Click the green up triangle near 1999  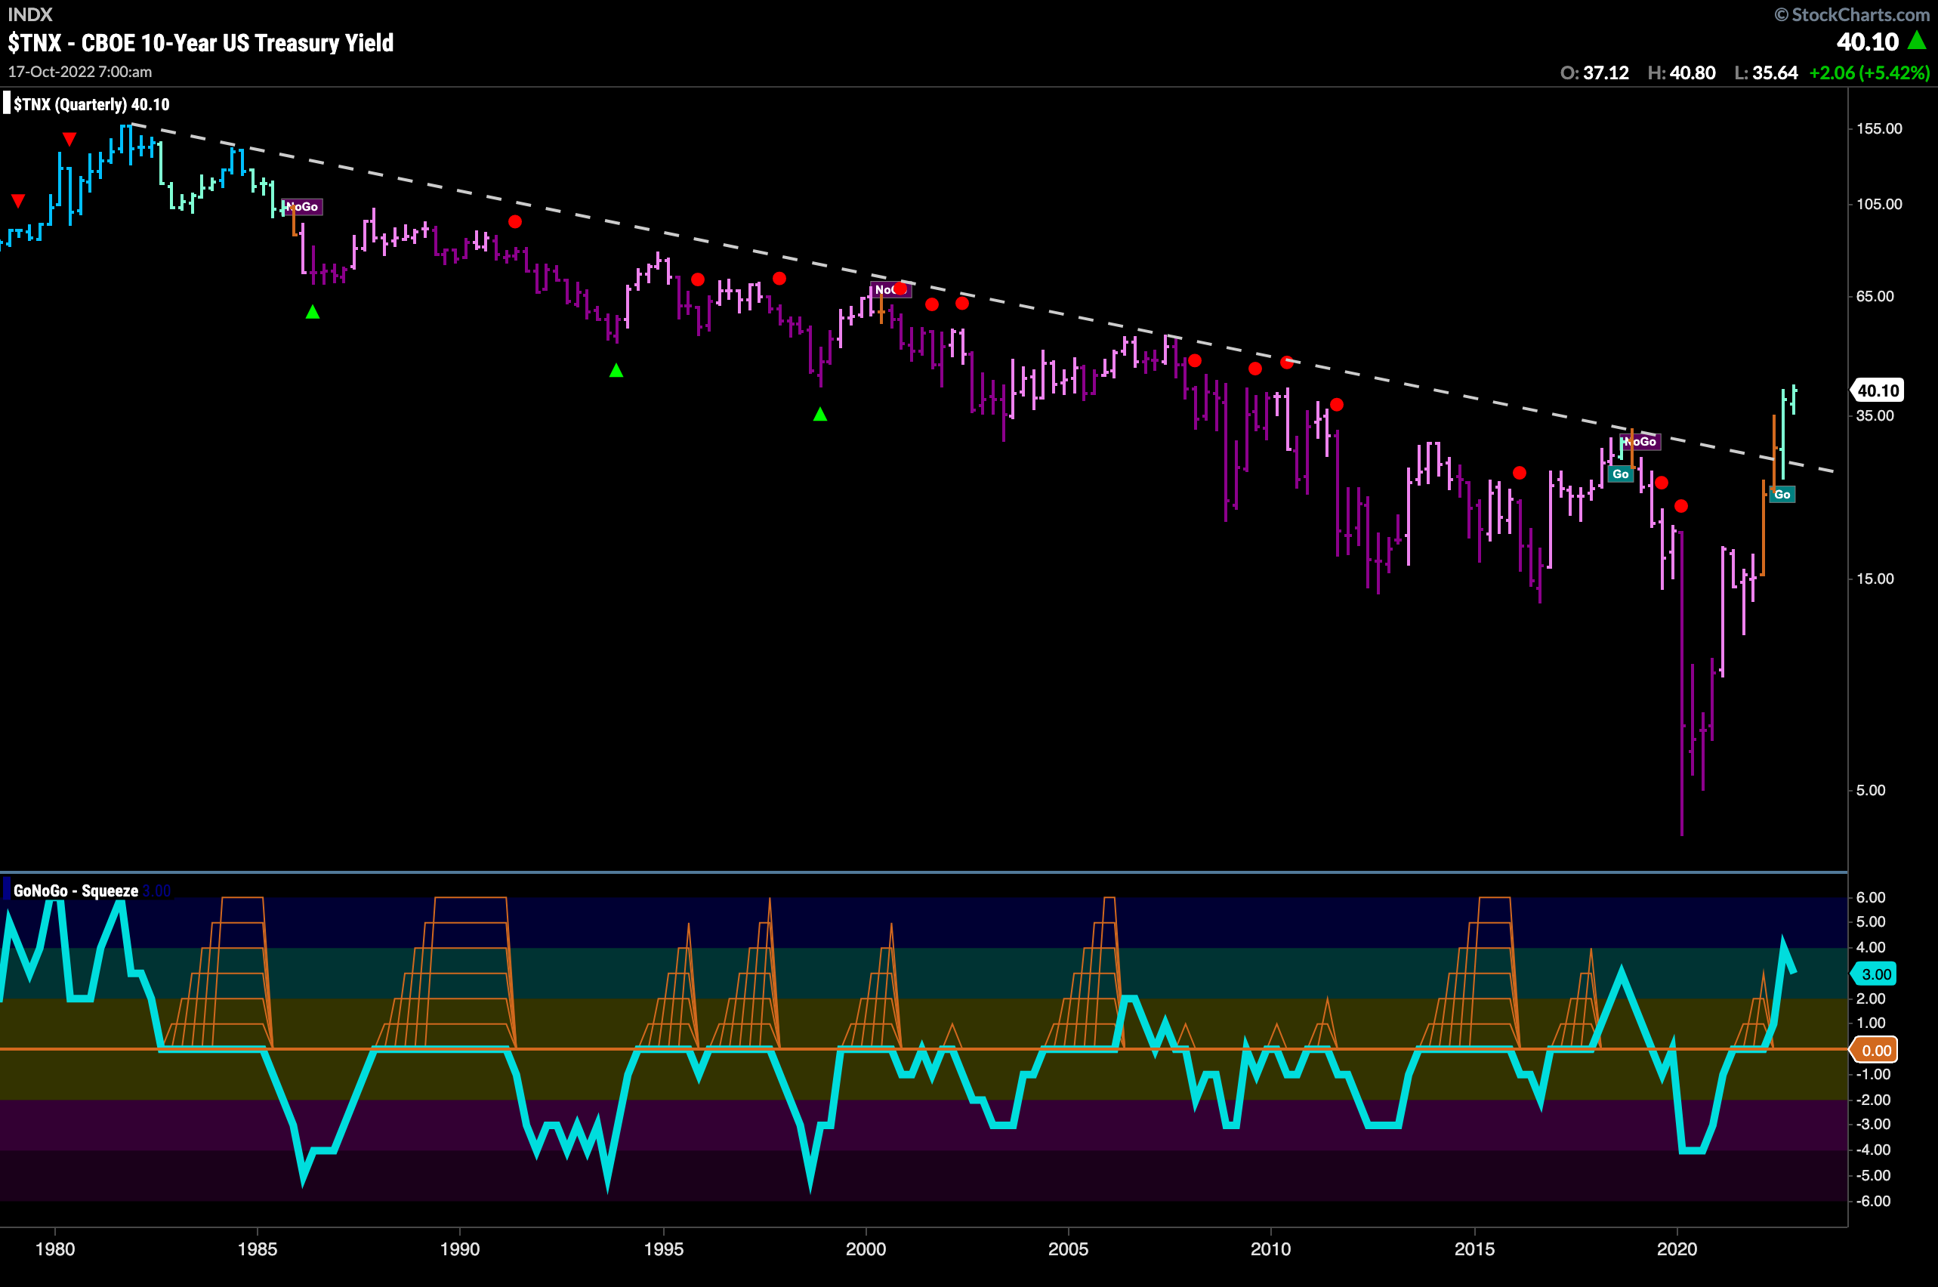[820, 415]
